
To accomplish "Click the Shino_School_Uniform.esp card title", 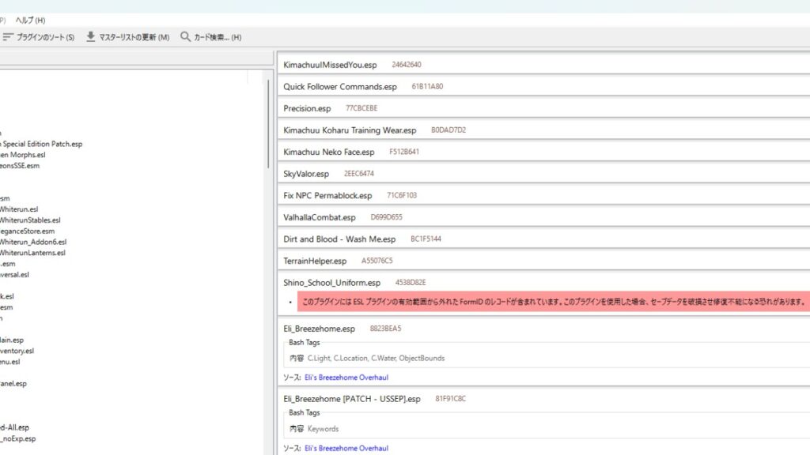I will click(x=332, y=283).
